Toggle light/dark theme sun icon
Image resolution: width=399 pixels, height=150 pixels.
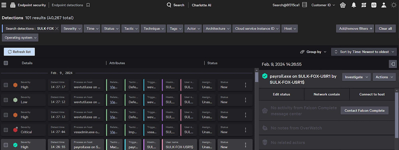pyautogui.click(x=393, y=5)
